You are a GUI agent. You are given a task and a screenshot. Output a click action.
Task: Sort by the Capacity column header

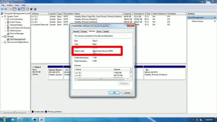pos(127,14)
